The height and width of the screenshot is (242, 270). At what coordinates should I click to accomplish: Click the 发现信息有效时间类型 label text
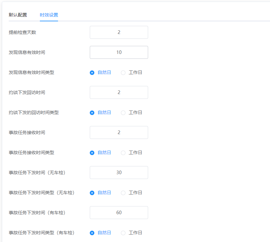(x=31, y=72)
